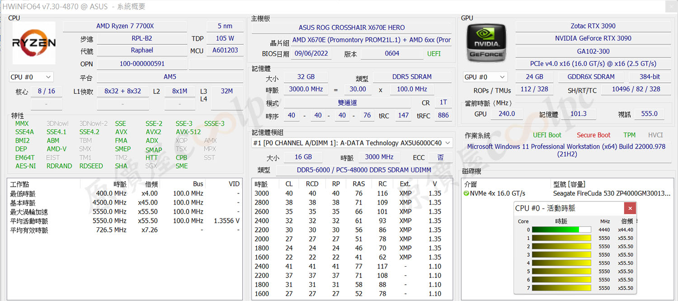Click the AMD X670E chipset field
This screenshot has width=678, height=301.
coord(371,40)
